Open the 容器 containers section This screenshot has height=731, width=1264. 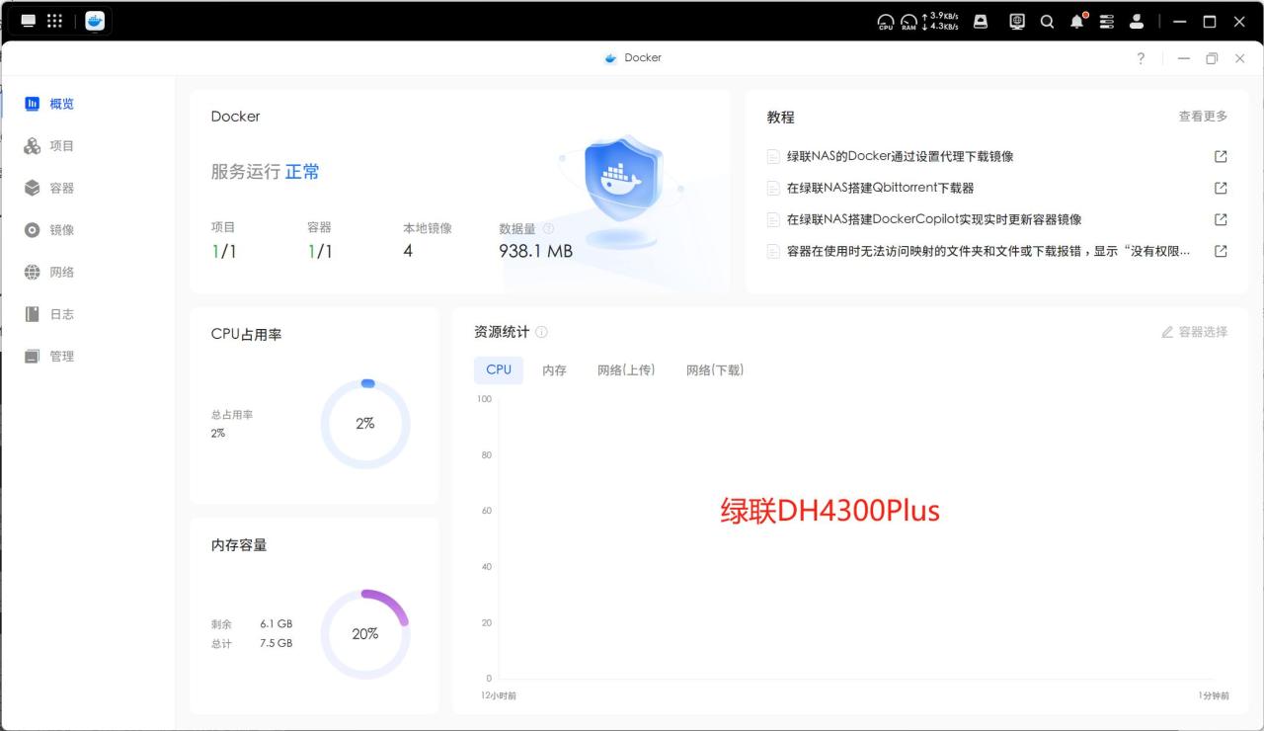(x=49, y=188)
